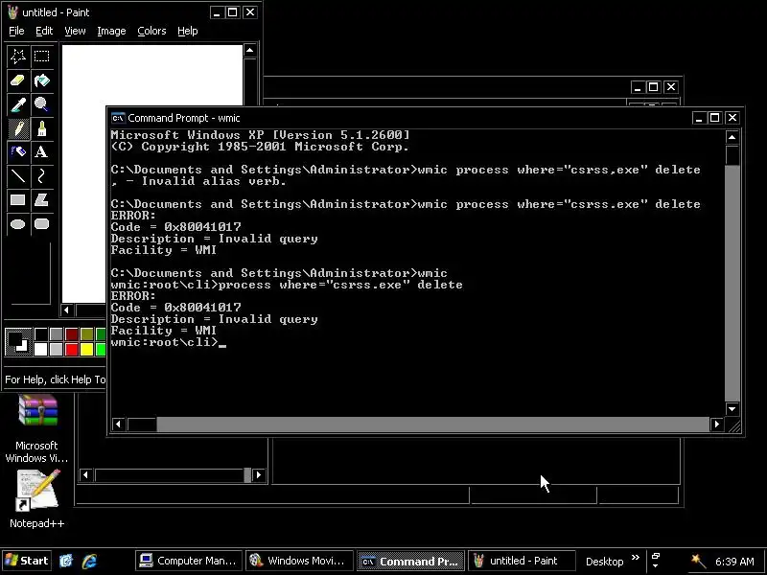The height and width of the screenshot is (575, 767).
Task: Click the foreground/background color indicator box
Action: pyautogui.click(x=18, y=341)
